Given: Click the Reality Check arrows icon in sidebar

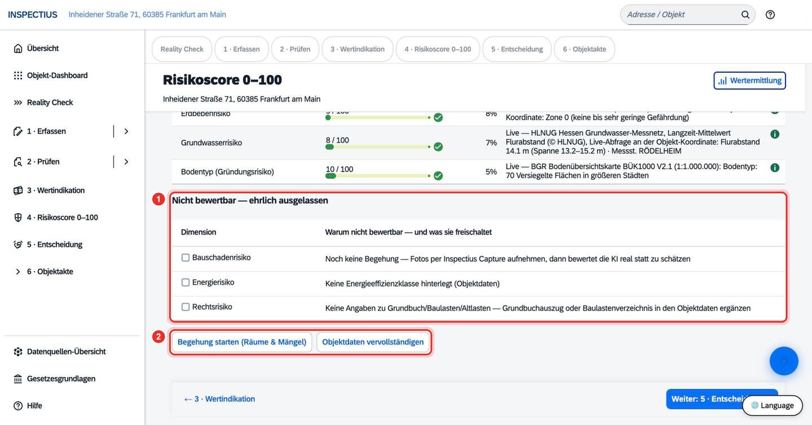Looking at the screenshot, I should tap(18, 103).
